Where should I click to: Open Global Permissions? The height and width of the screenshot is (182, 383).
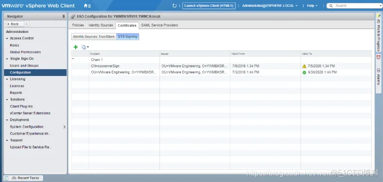coord(25,52)
